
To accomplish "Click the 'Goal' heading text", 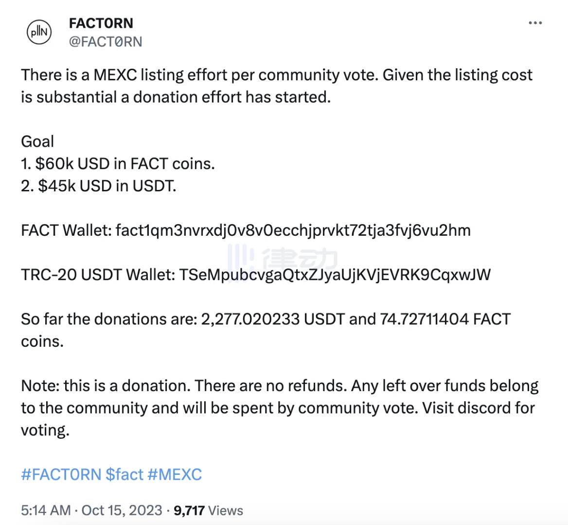I will pyautogui.click(x=37, y=142).
